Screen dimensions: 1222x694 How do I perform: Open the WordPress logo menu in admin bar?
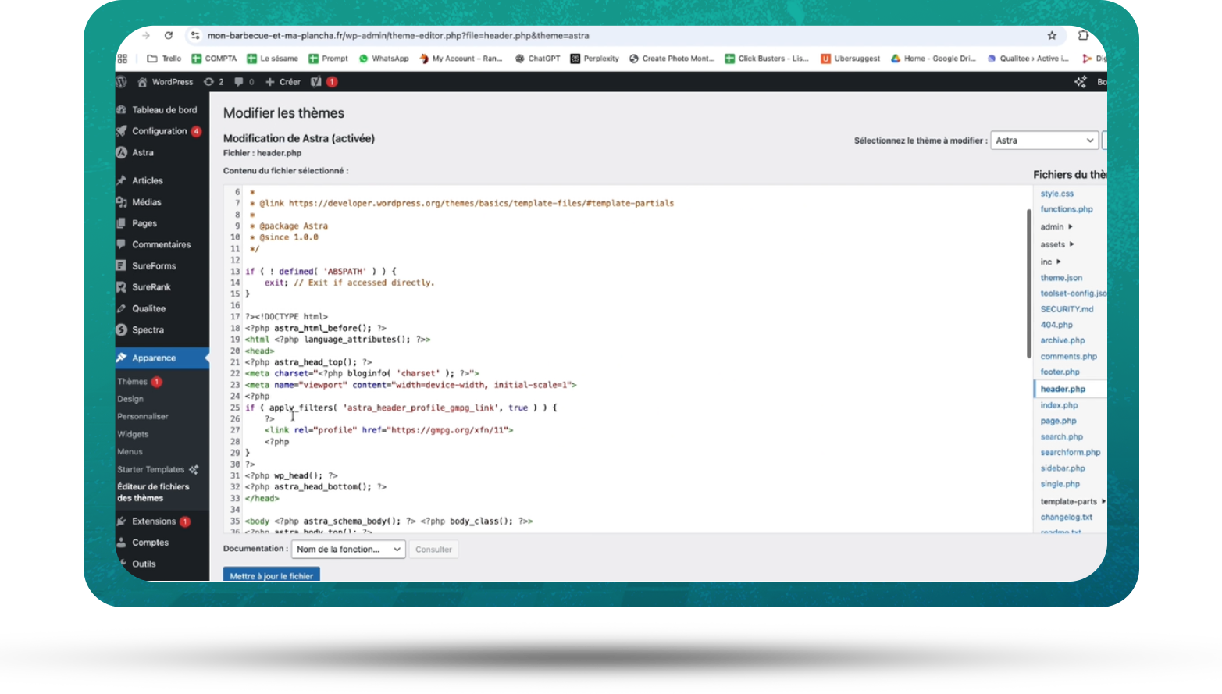coord(122,82)
